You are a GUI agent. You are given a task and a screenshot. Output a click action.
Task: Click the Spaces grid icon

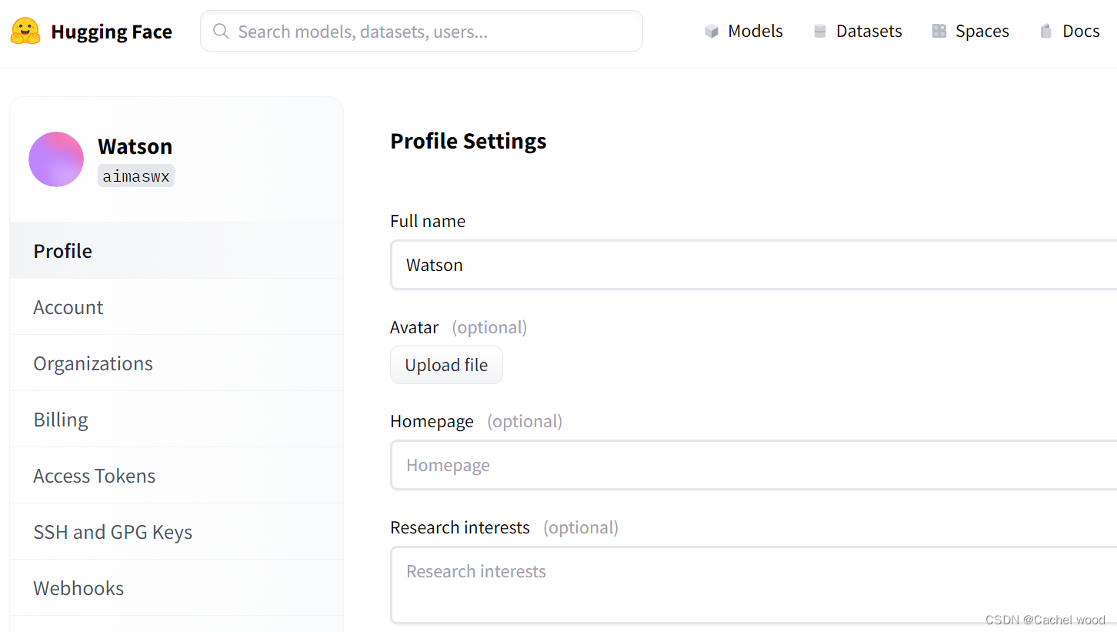939,32
